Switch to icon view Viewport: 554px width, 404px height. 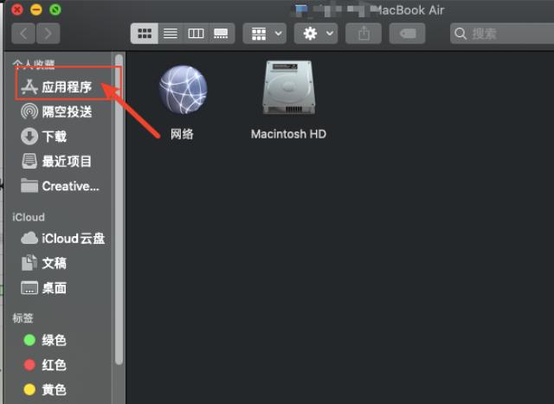click(x=145, y=34)
